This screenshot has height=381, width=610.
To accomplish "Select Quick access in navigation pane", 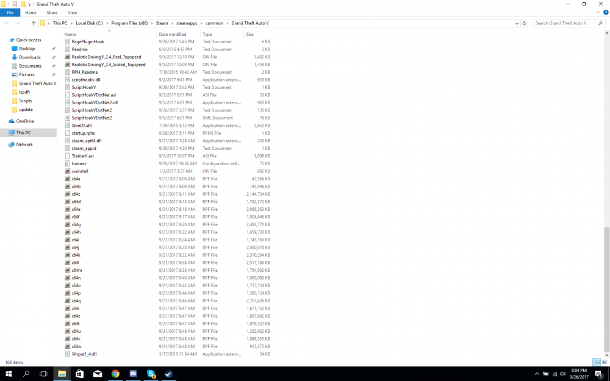I will [x=29, y=40].
